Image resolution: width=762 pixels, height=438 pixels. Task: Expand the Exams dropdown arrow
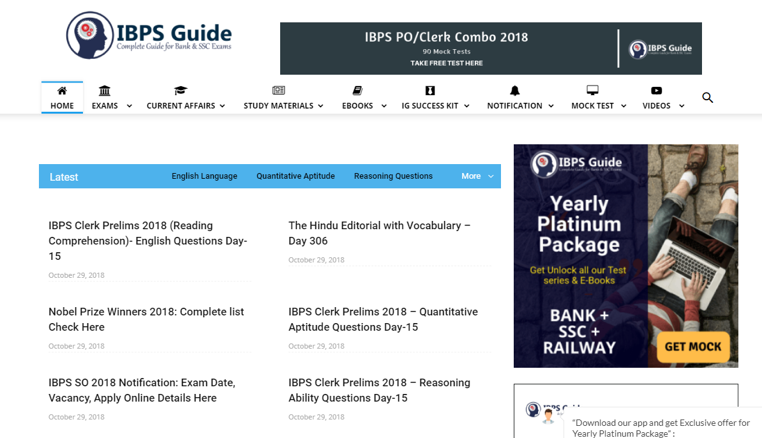click(130, 106)
